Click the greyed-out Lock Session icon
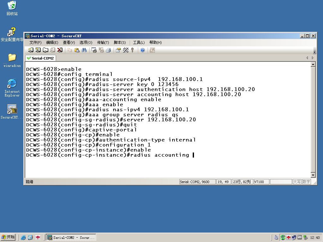Image resolution: width=323 pixels, height=242 pixels. click(152, 50)
